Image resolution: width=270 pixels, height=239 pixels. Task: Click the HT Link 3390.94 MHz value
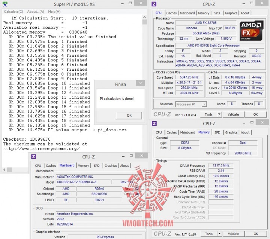(x=189, y=93)
